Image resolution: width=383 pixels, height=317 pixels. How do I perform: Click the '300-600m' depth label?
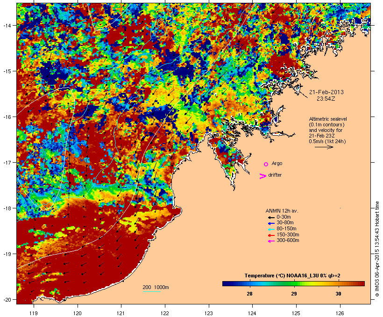[288, 241]
